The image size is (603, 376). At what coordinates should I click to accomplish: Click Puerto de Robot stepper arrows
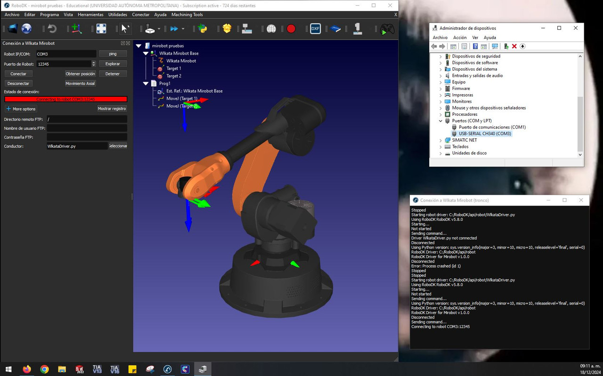tap(94, 64)
